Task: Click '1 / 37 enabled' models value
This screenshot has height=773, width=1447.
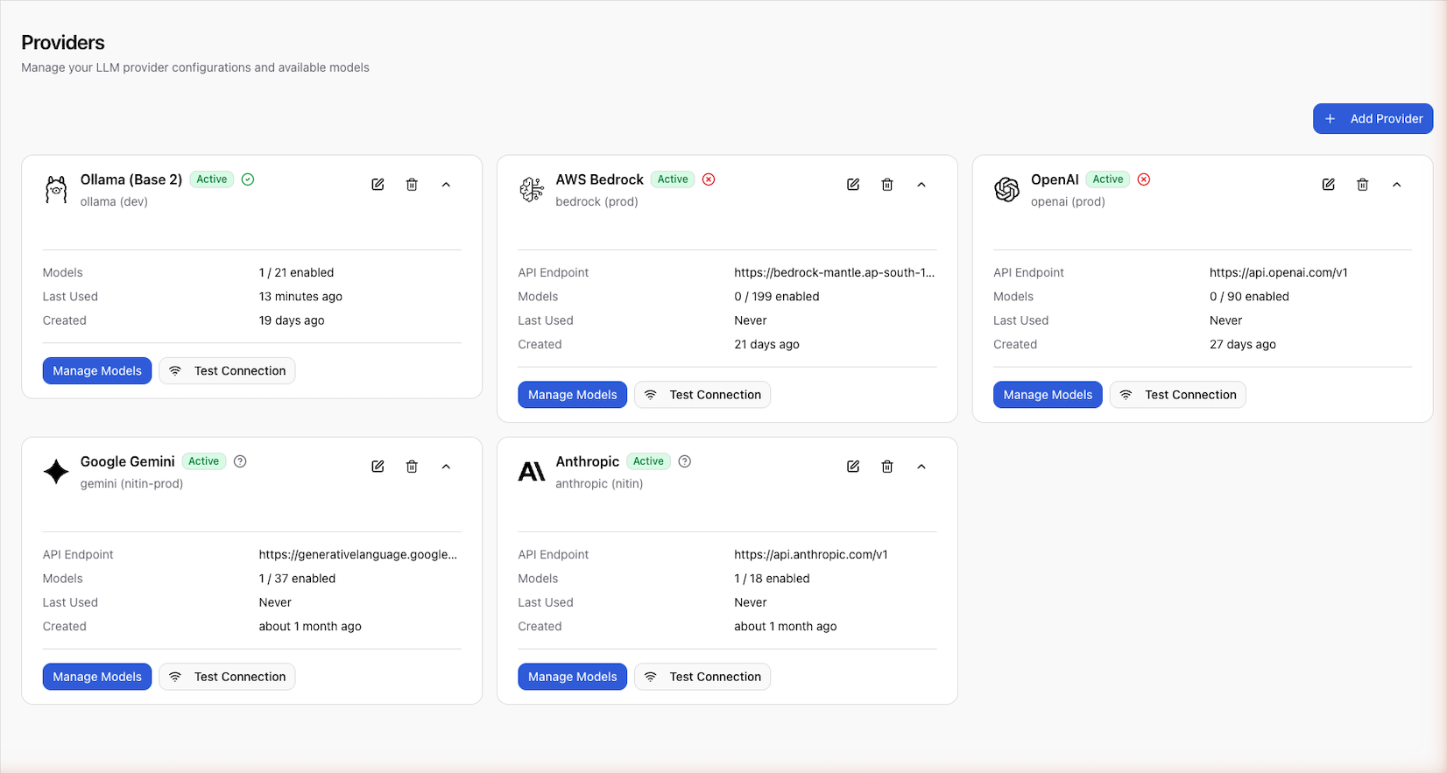Action: point(297,579)
